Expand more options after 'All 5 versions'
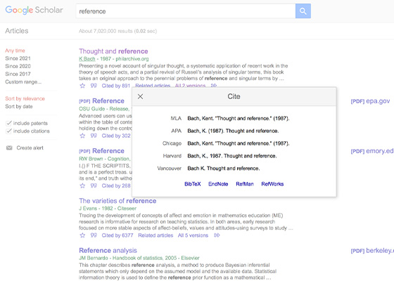394x281 pixels. [217, 235]
